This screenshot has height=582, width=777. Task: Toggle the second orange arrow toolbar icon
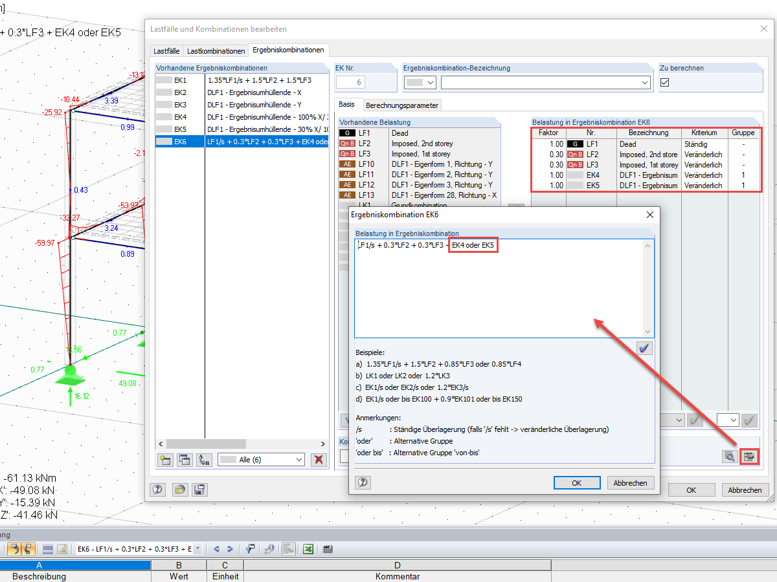pyautogui.click(x=28, y=549)
